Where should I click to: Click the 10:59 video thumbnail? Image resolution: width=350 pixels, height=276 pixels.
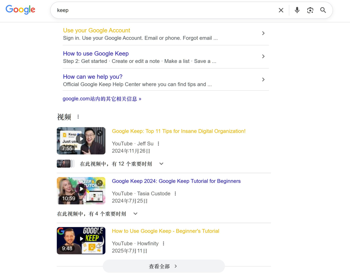(81, 190)
